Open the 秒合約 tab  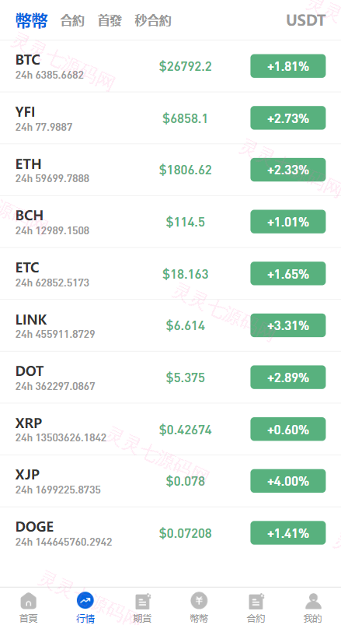[153, 20]
